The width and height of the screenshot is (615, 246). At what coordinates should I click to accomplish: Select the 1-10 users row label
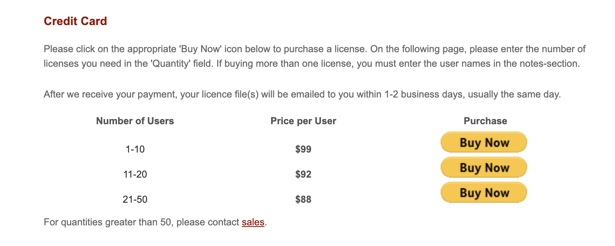click(135, 149)
